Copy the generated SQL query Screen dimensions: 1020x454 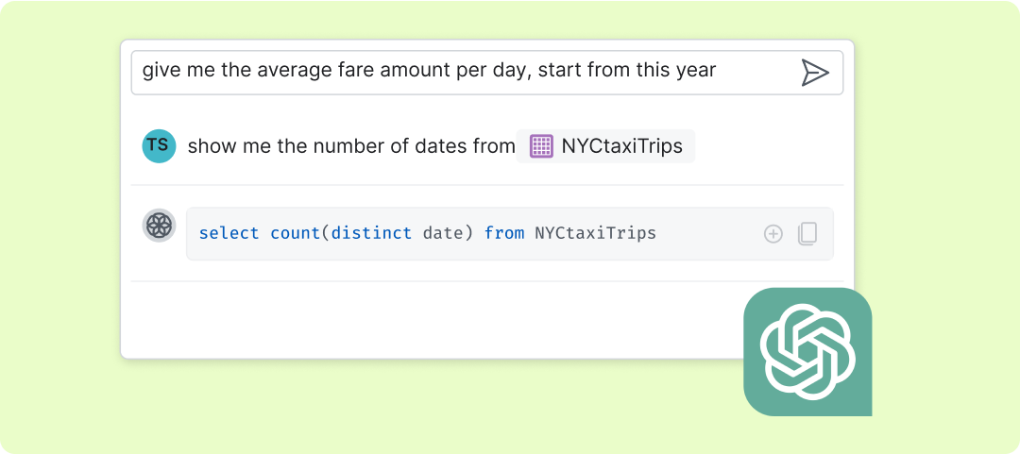pos(807,234)
